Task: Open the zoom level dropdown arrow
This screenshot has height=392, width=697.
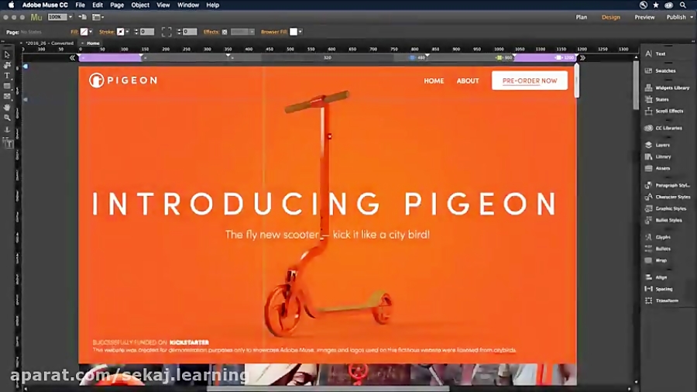Action: pyautogui.click(x=70, y=17)
